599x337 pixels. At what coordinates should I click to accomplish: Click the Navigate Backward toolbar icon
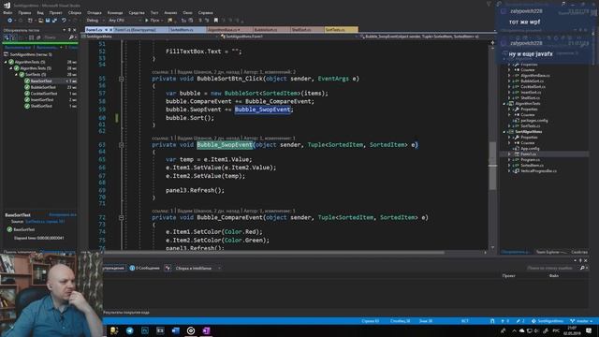tap(9, 21)
